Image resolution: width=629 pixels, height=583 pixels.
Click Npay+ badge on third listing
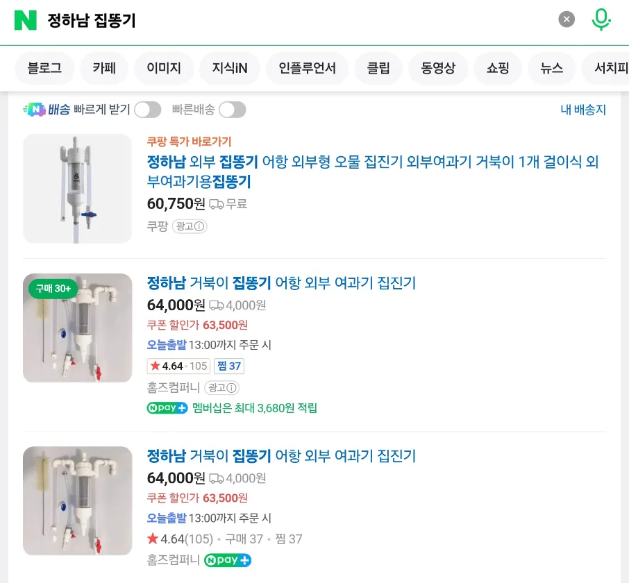point(228,559)
